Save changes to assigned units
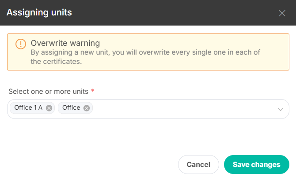The height and width of the screenshot is (185, 296). 257,164
